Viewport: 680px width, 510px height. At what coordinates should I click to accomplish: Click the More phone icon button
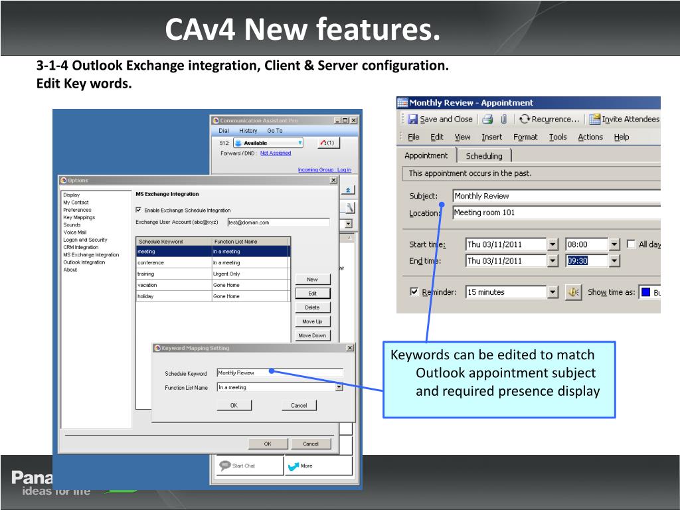click(318, 466)
